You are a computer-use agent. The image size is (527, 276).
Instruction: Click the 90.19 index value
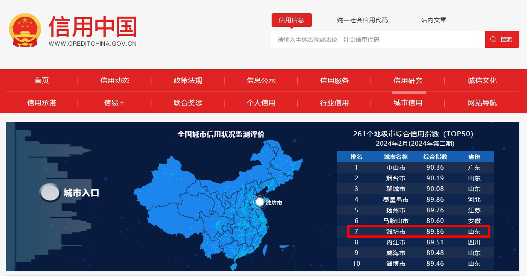click(435, 178)
